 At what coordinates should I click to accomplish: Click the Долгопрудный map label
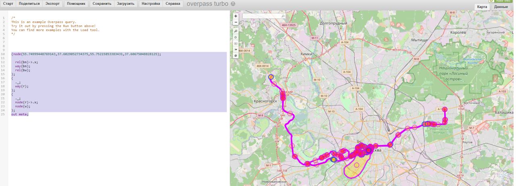pyautogui.click(x=333, y=24)
